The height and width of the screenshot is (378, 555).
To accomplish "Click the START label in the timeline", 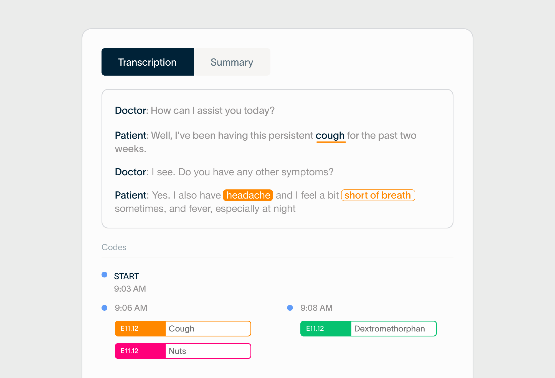I will click(126, 276).
